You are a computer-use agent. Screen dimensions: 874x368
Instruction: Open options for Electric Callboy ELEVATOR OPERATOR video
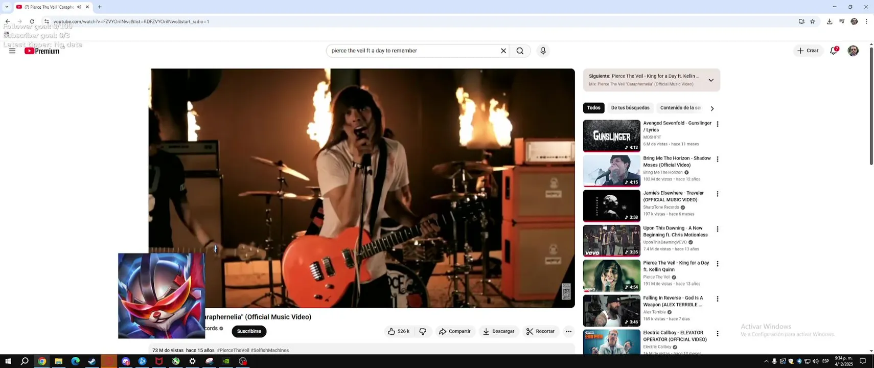(x=718, y=334)
